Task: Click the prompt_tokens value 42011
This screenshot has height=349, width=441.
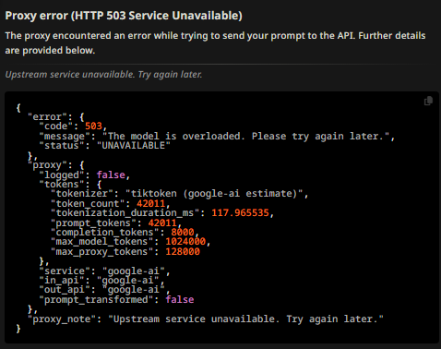Action: pos(162,223)
